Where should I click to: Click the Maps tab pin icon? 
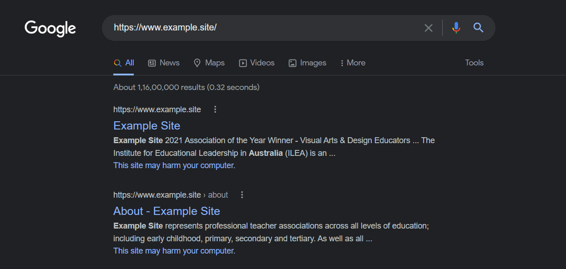(197, 63)
